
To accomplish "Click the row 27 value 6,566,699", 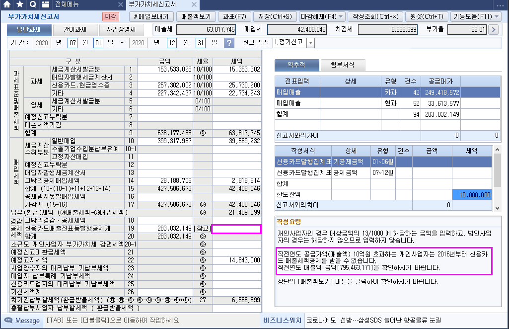I will [x=237, y=300].
